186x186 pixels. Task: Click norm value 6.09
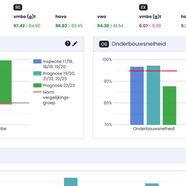coord(156,26)
